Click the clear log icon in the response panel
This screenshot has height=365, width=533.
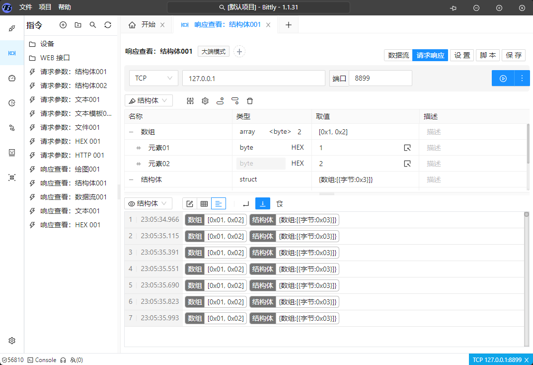[x=279, y=203]
